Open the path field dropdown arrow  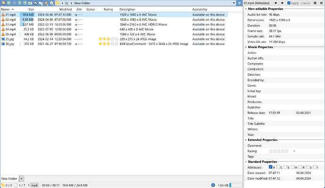tap(234, 3)
